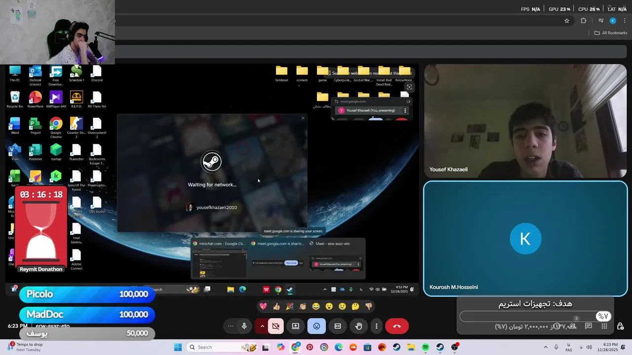Select the meet.google.com is sharing preview
Image resolution: width=632 pixels, height=355 pixels.
coord(277,259)
